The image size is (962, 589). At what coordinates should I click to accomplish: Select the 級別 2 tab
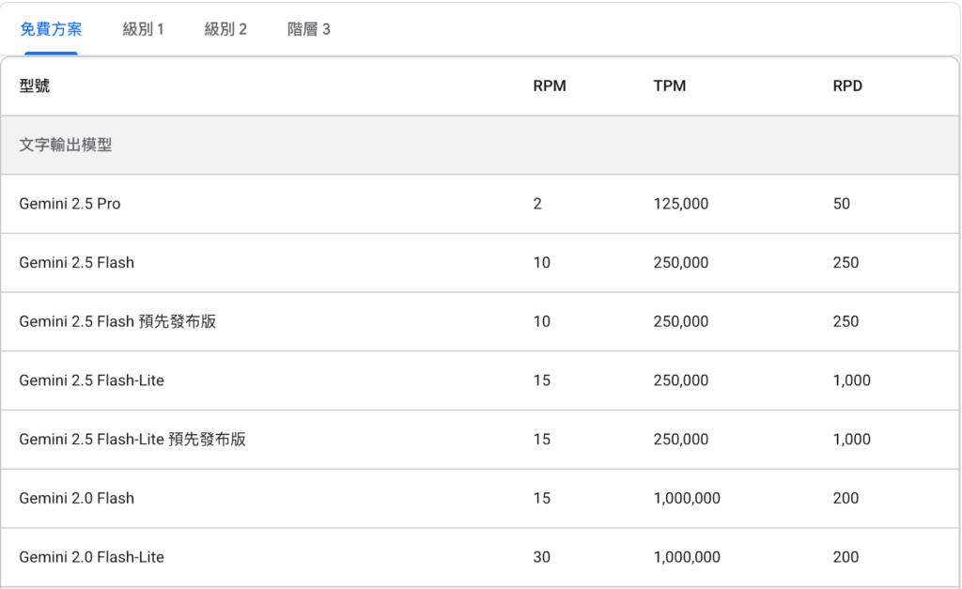(225, 29)
